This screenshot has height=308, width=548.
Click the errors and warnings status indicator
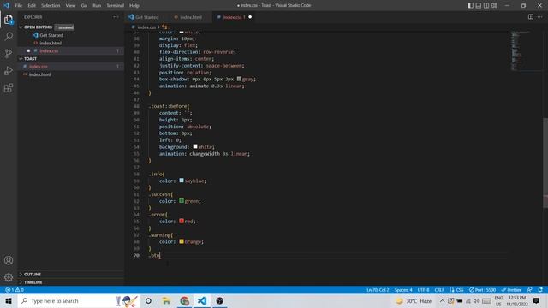point(15,290)
